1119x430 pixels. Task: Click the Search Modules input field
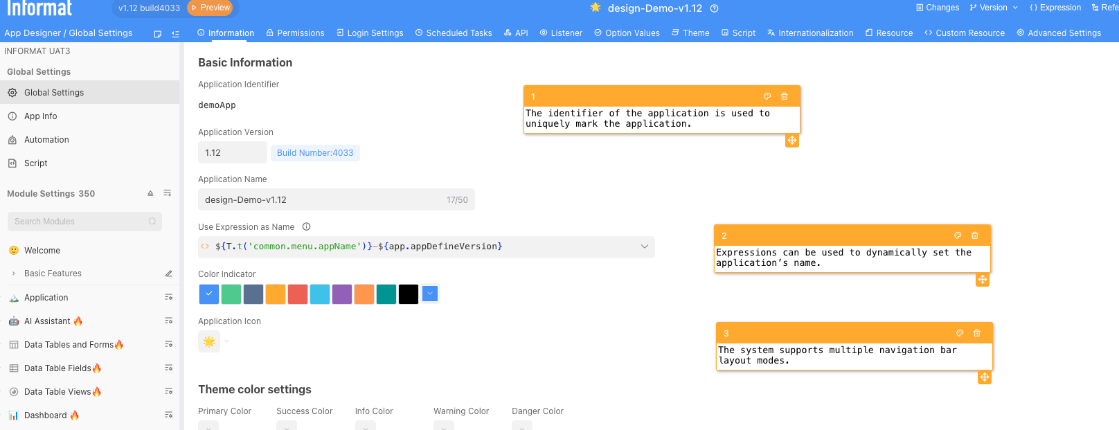coord(80,222)
